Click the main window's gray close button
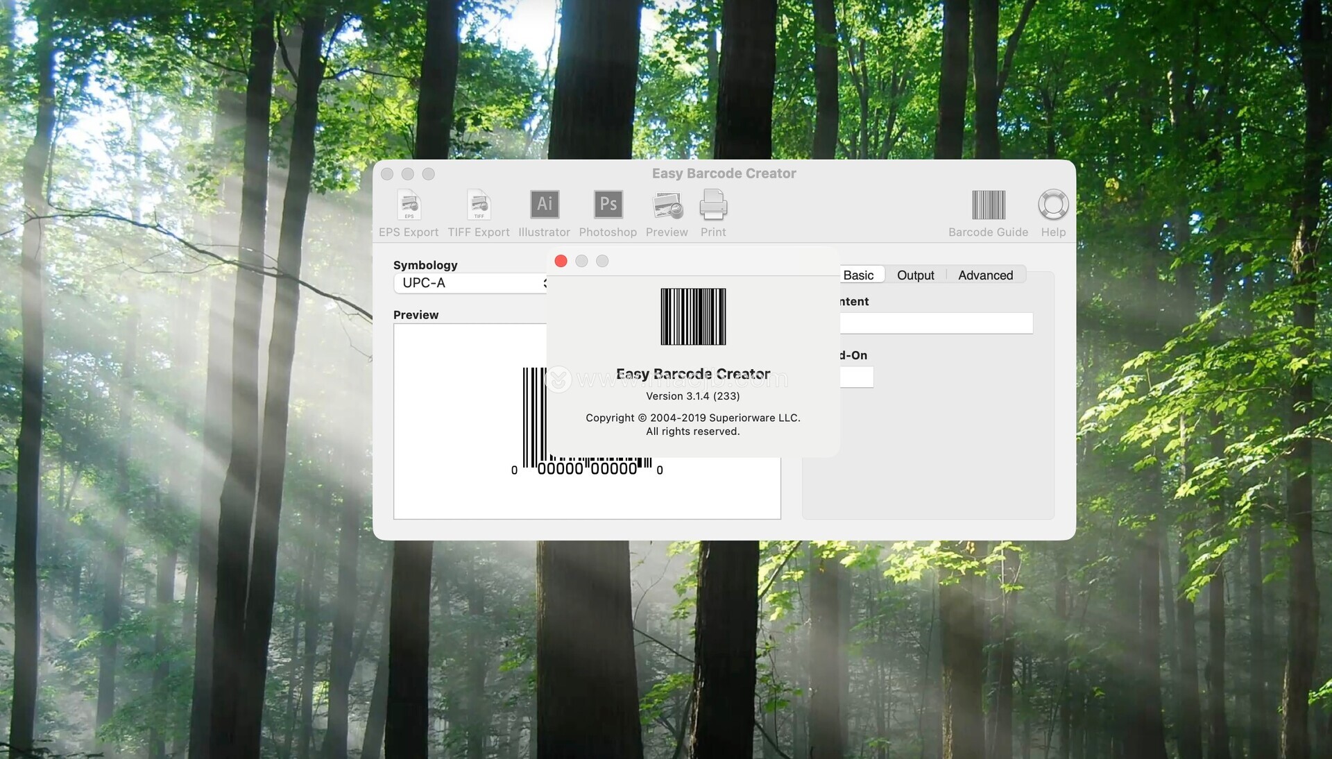 (x=387, y=174)
